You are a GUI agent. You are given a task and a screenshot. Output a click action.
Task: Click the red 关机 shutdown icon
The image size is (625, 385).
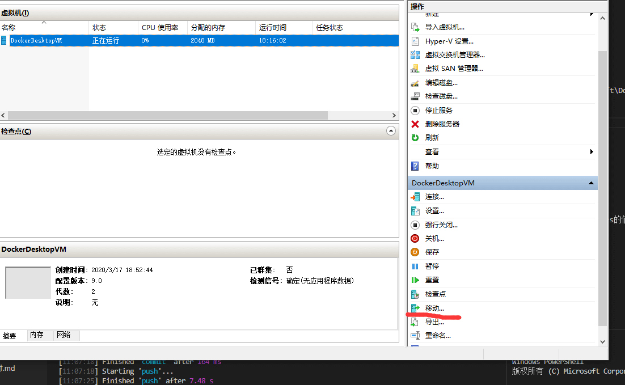click(x=415, y=239)
